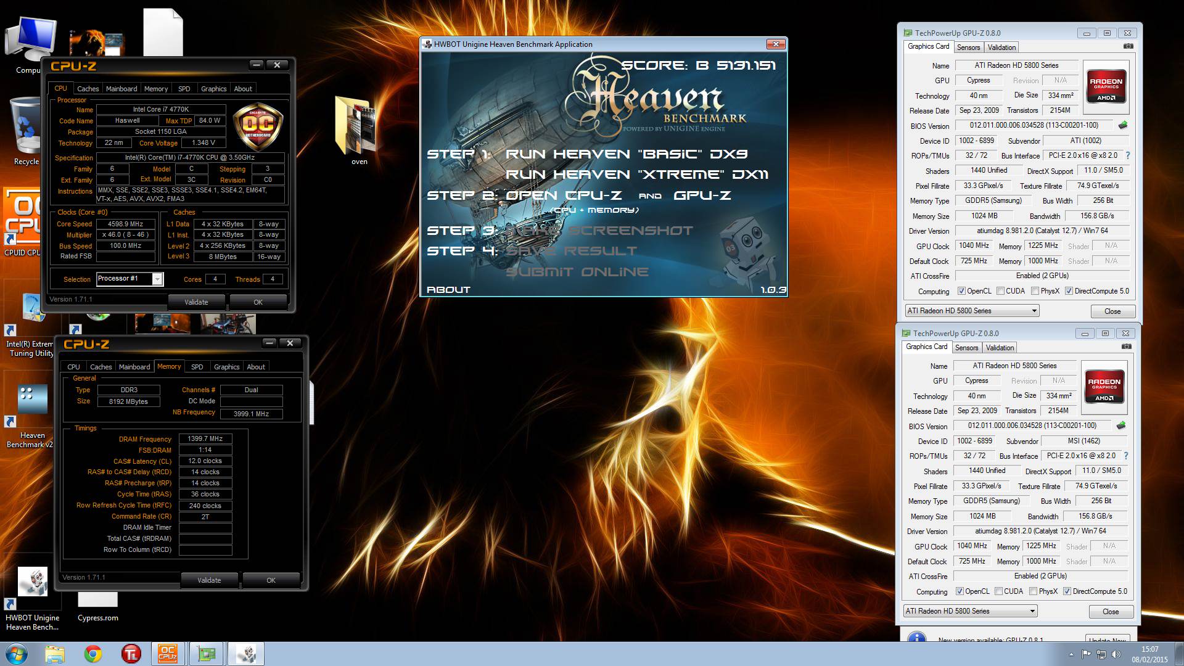The image size is (1184, 666).
Task: Save BIOS icon in top GPU-Z window
Action: tap(1123, 125)
